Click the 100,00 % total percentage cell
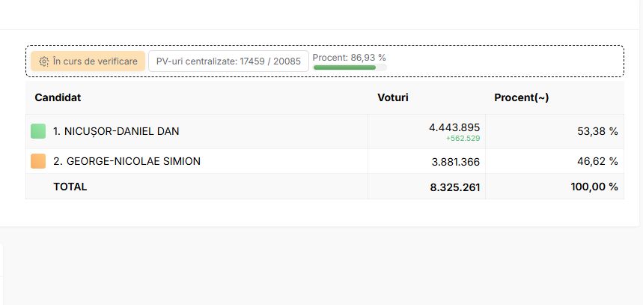Viewport: 643px width, 305px height. [594, 187]
